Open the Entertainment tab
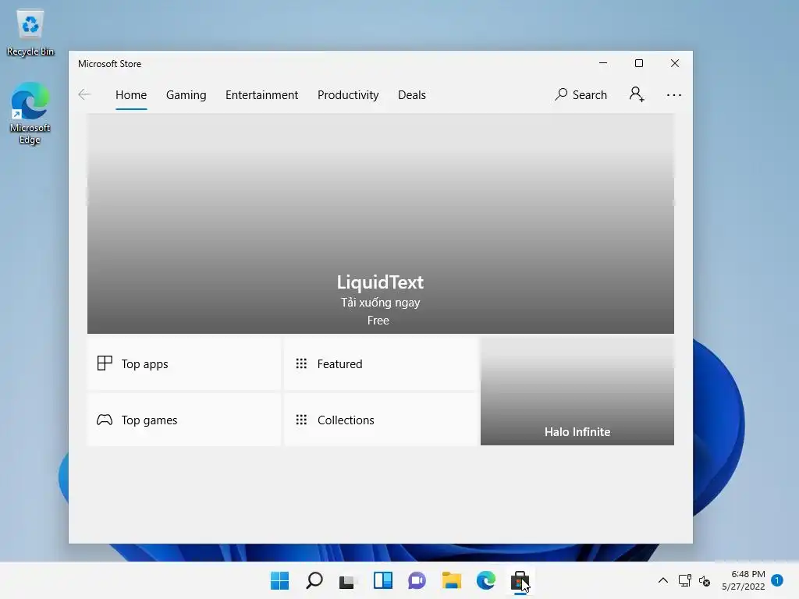The image size is (799, 599). (x=261, y=95)
